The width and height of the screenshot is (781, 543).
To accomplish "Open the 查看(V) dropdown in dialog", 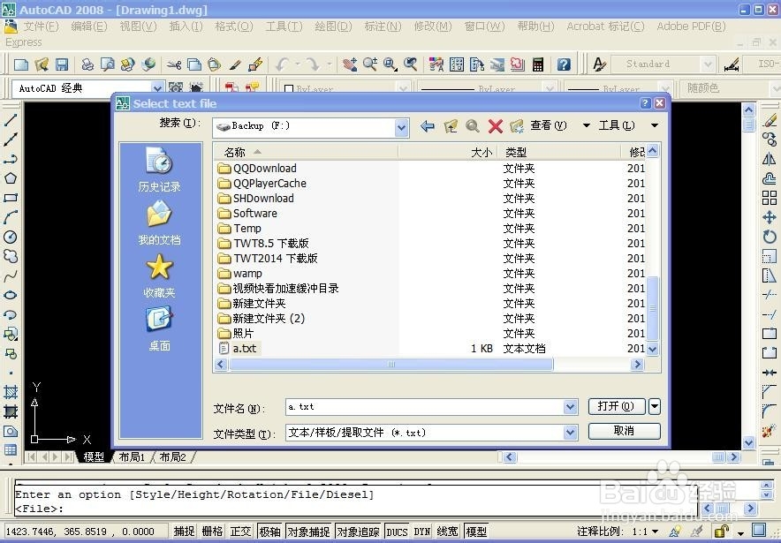I will tap(587, 125).
